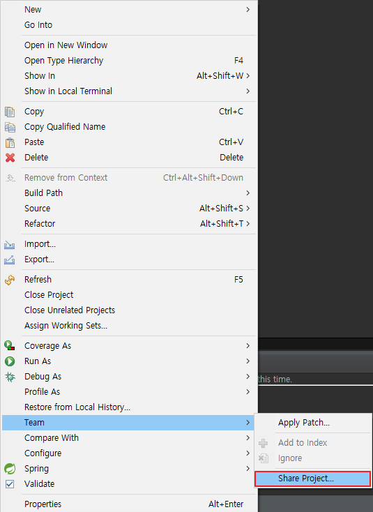Click the Debug As label
Screen dimensions: 373x512
pyautogui.click(x=43, y=377)
